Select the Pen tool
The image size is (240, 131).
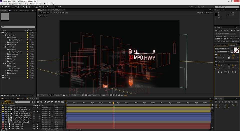tap(26, 7)
